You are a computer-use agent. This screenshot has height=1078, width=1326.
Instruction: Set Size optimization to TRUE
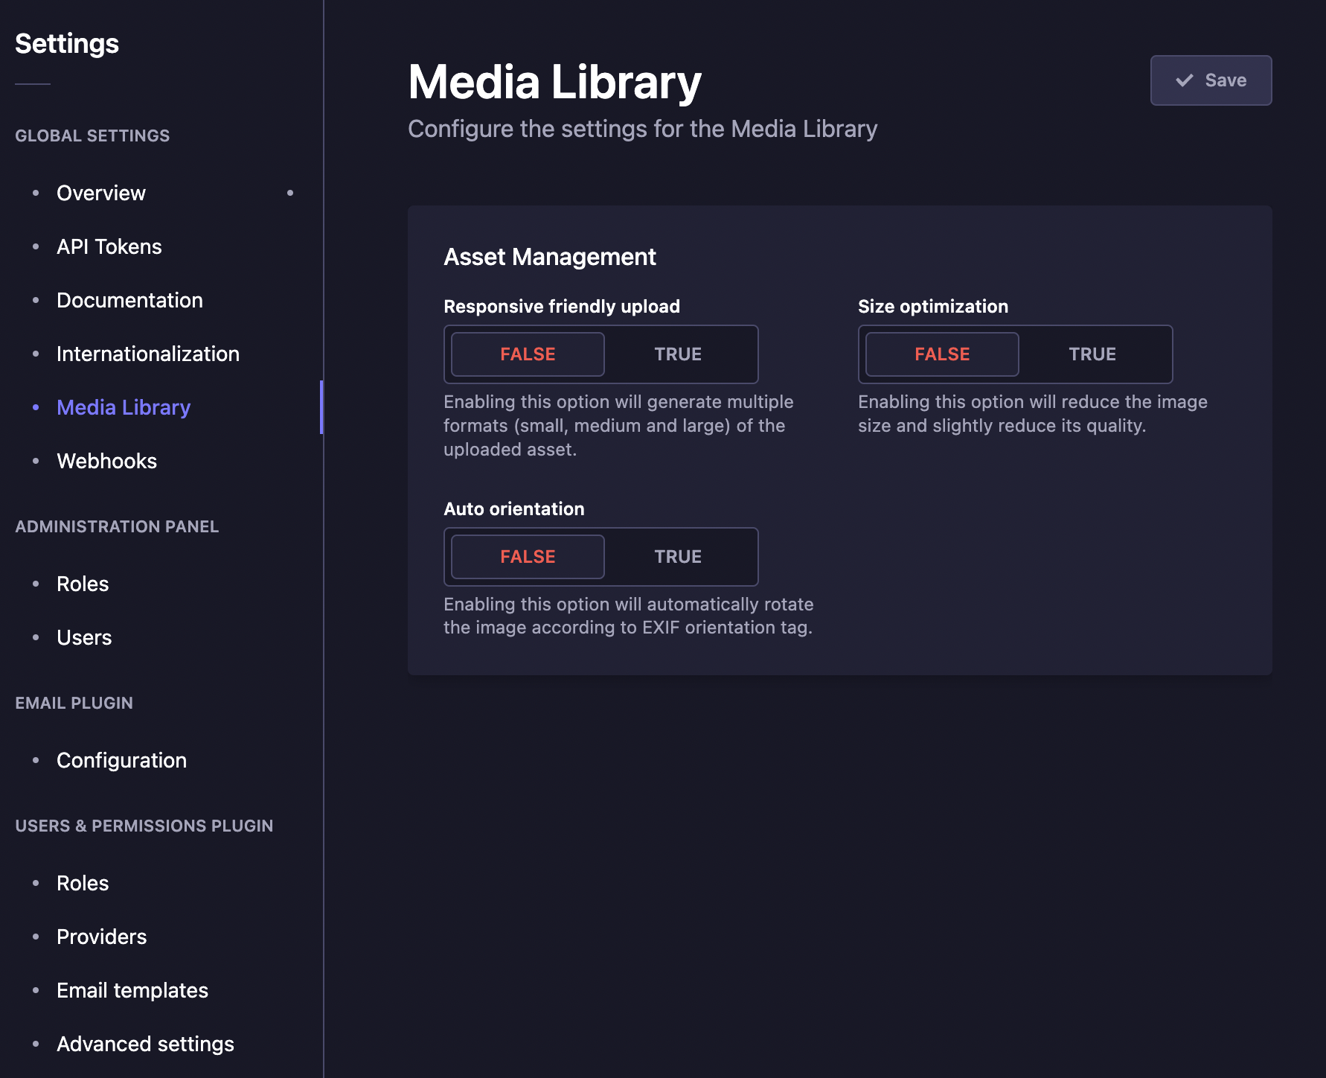pyautogui.click(x=1092, y=354)
